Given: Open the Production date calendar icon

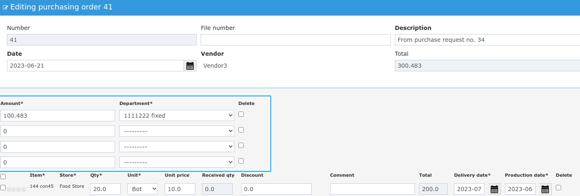Looking at the screenshot, I should click(x=545, y=189).
